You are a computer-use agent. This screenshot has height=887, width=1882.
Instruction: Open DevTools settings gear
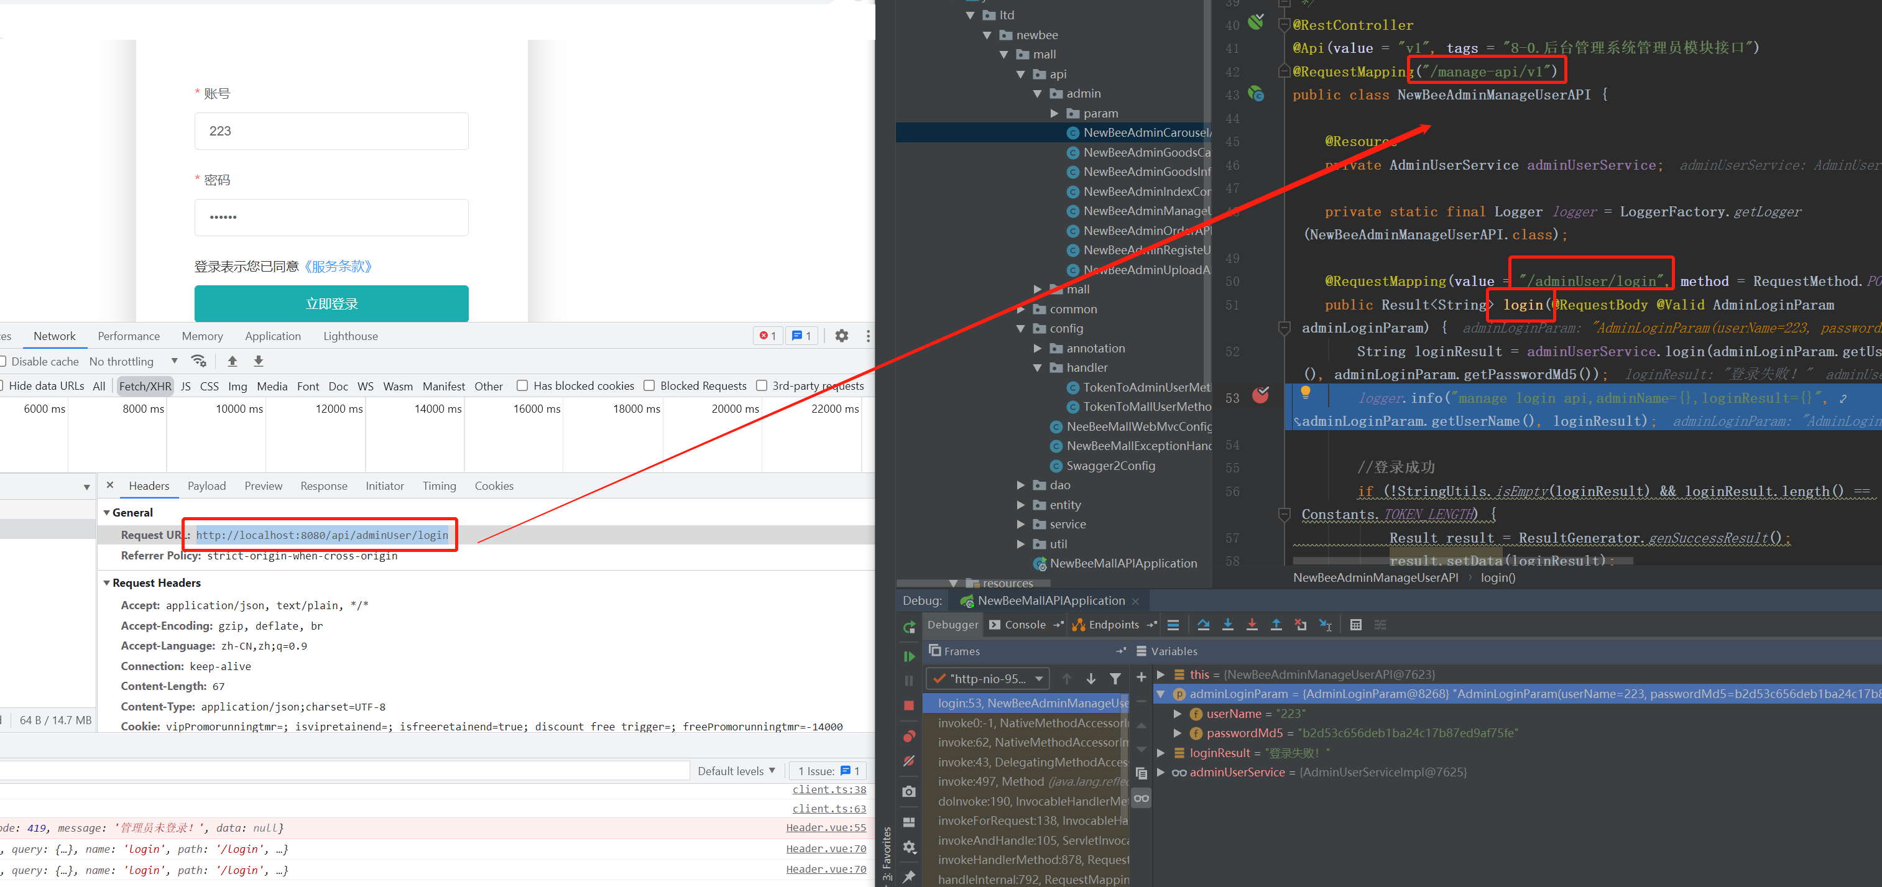coord(842,336)
